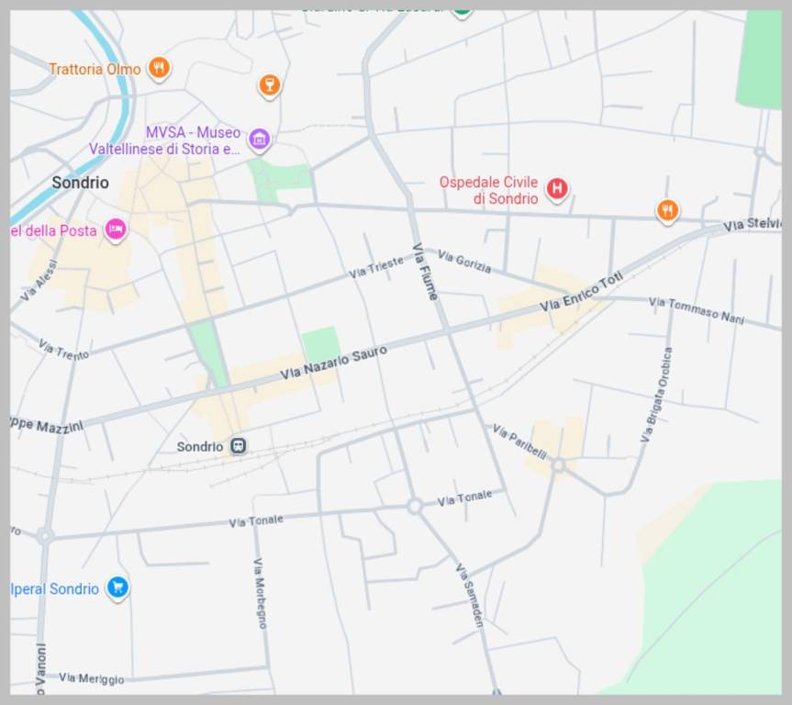Click the Via Morbegno street label
The image size is (792, 705).
[260, 593]
